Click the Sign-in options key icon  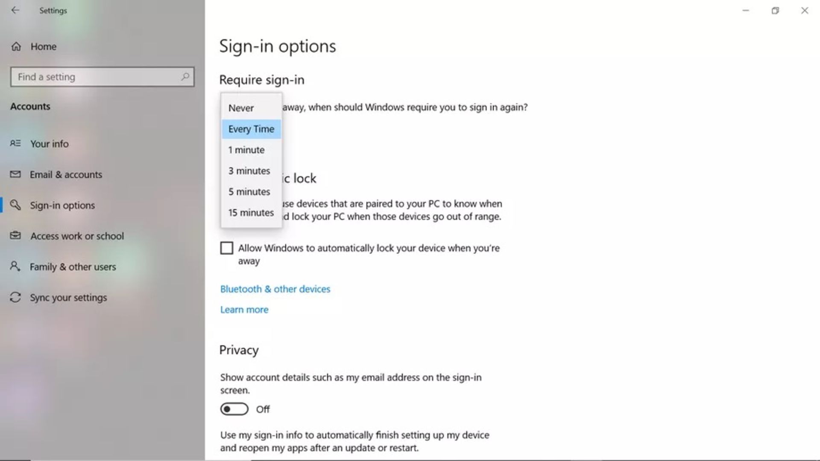tap(16, 205)
